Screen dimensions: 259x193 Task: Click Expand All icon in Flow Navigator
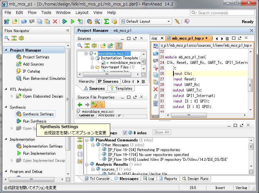tap(21, 38)
